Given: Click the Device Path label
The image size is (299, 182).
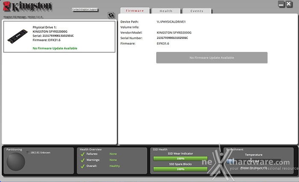Looking at the screenshot, I should [129, 22].
